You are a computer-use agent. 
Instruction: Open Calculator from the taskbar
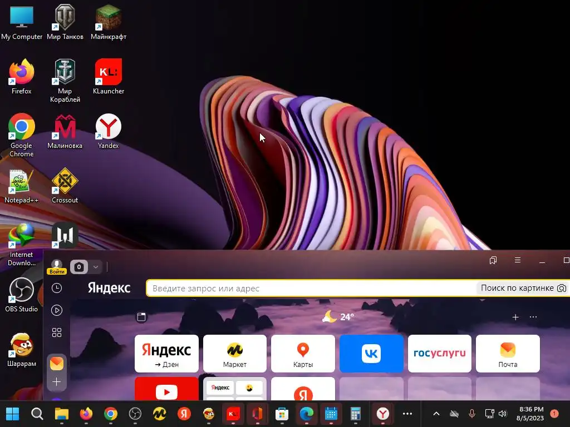(x=356, y=414)
